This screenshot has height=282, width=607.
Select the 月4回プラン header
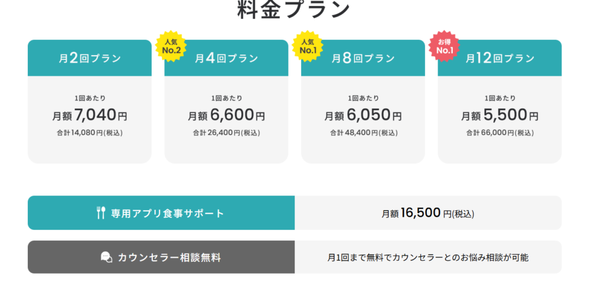pyautogui.click(x=226, y=58)
